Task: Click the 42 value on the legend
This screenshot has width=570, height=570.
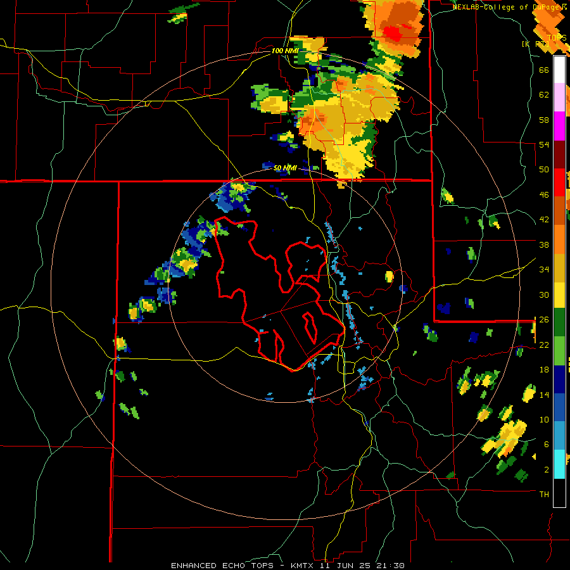Action: (544, 220)
